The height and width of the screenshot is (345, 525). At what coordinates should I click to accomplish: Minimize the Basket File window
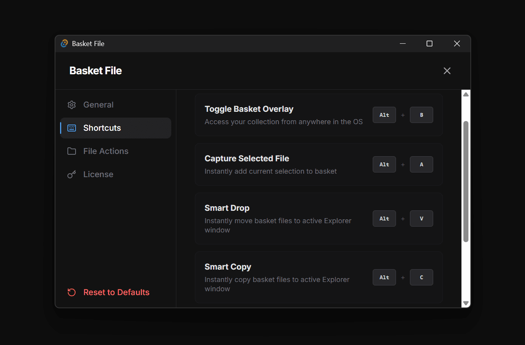tap(403, 44)
